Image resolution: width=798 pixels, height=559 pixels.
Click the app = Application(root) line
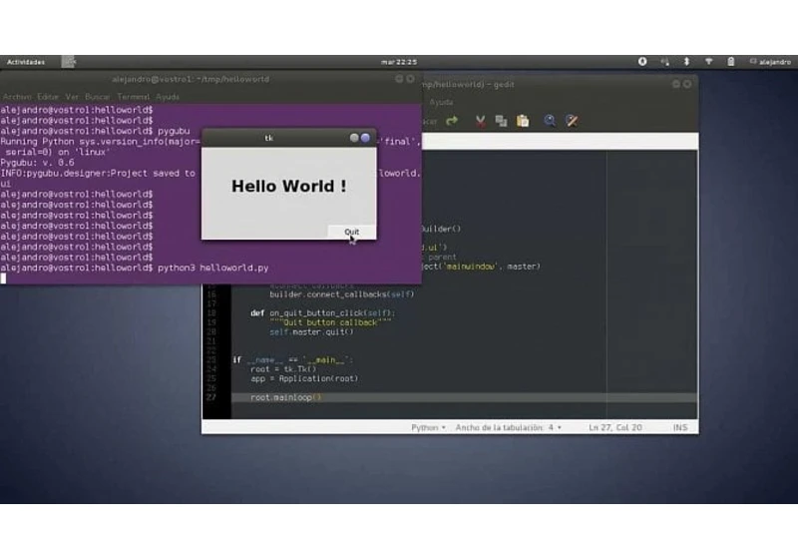(x=304, y=378)
